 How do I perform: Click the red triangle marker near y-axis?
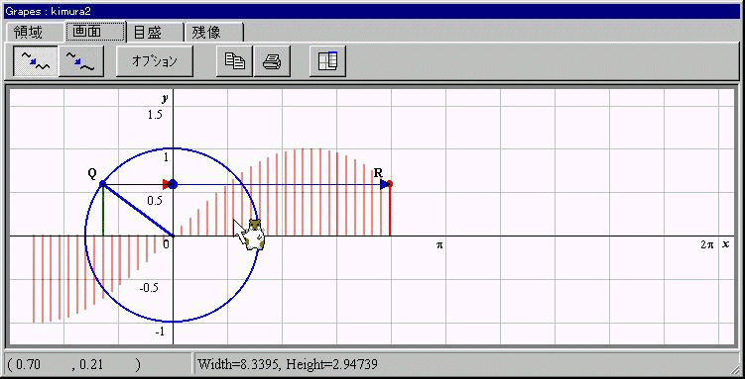coord(166,184)
